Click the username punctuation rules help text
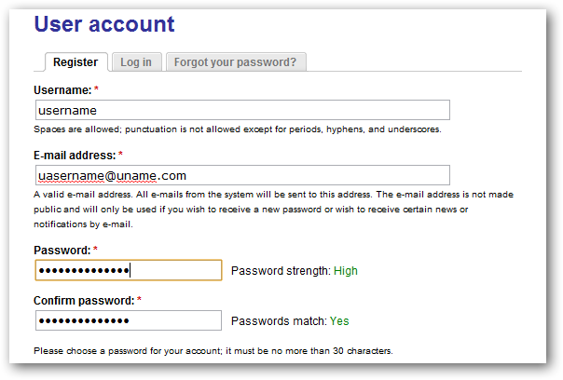 pos(237,129)
